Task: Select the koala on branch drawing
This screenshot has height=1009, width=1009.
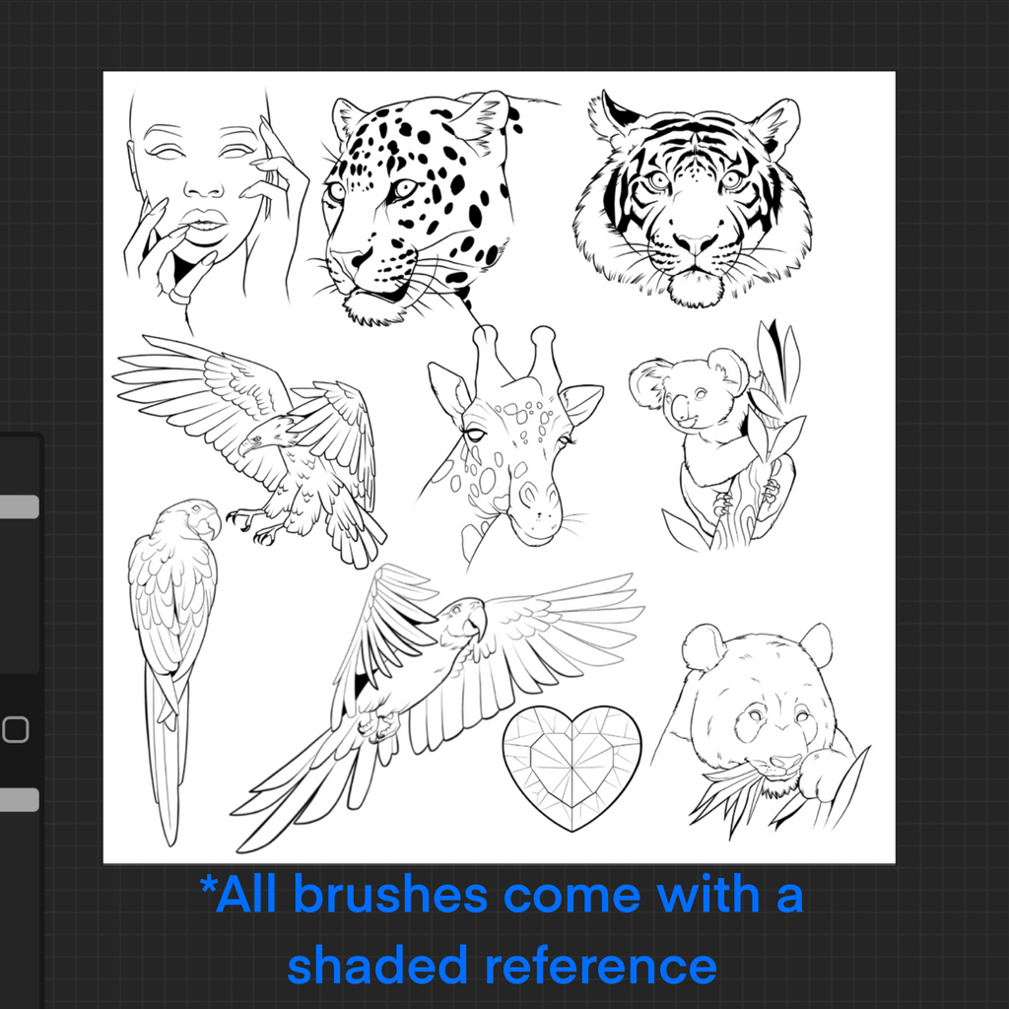Action: pyautogui.click(x=718, y=437)
